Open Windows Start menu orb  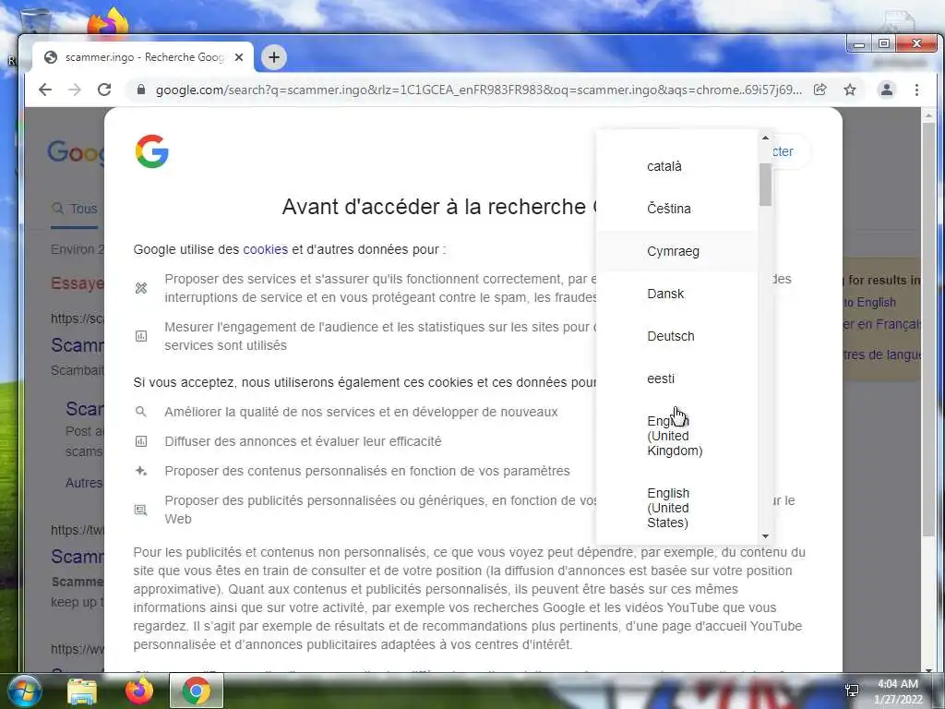tap(23, 691)
